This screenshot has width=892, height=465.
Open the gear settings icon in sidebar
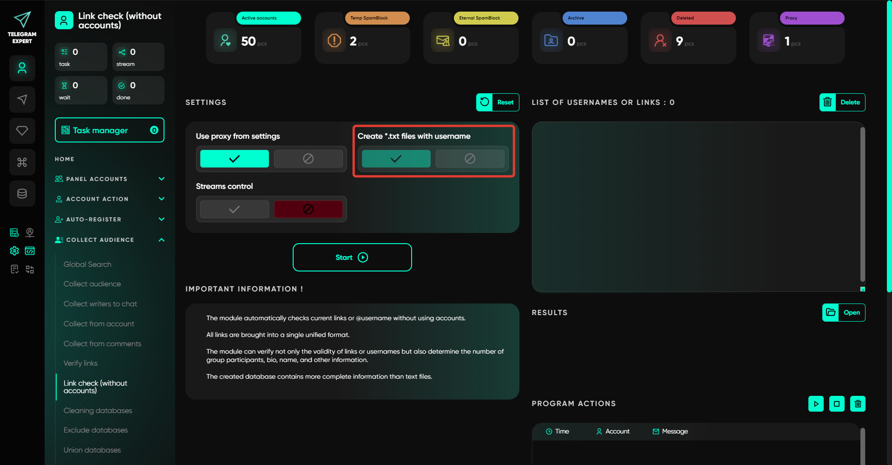pyautogui.click(x=14, y=251)
